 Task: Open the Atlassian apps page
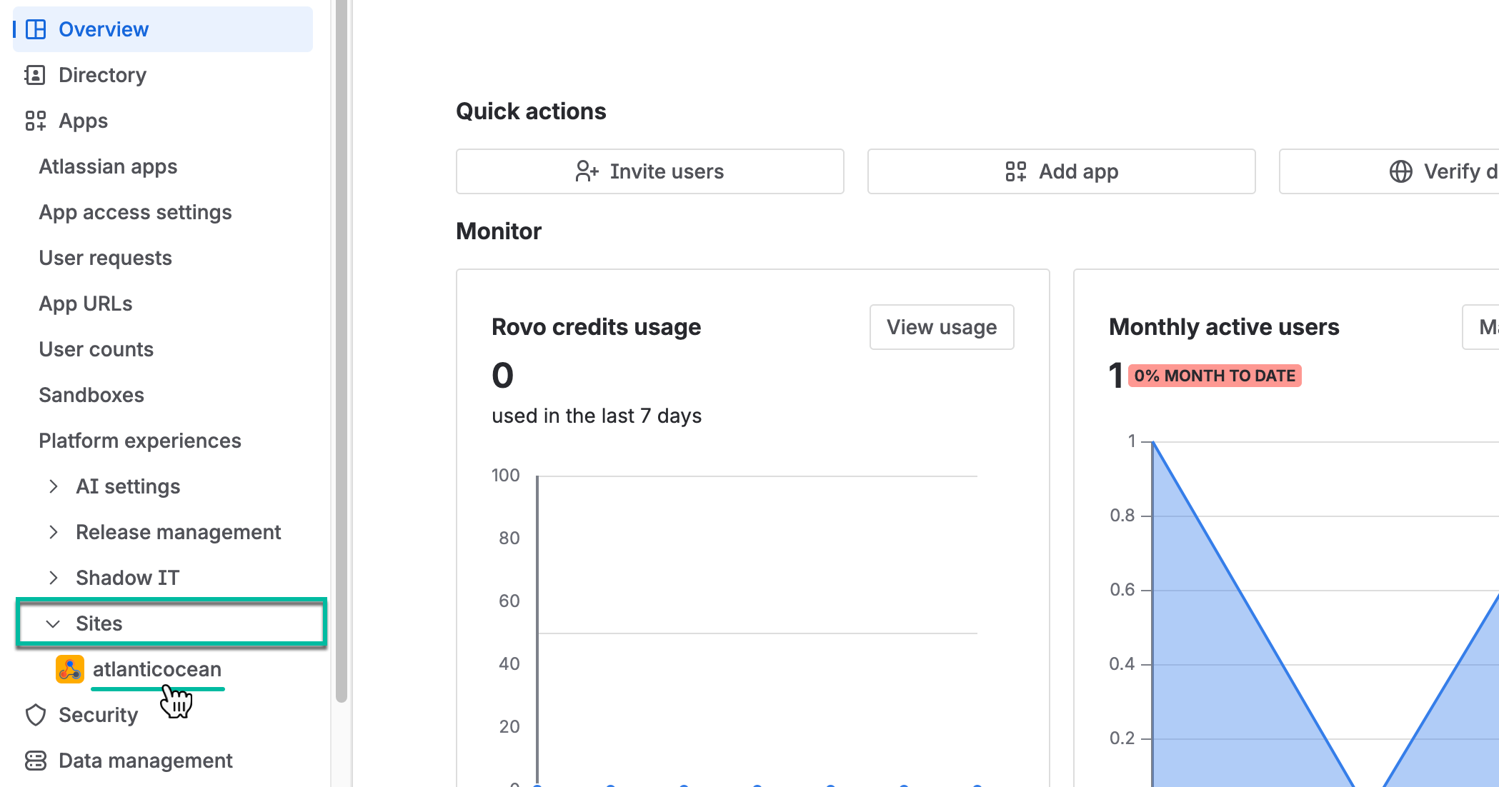pyautogui.click(x=108, y=166)
